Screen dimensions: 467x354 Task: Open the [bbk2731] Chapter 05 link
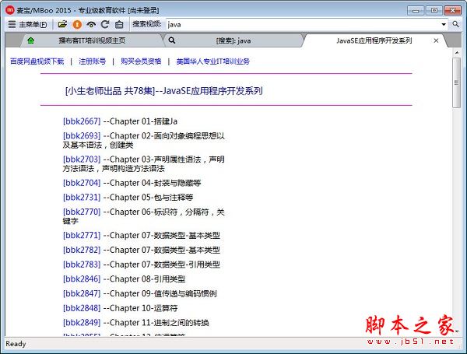(82, 198)
